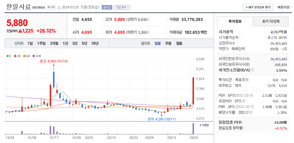Viewport: 294px width, 143px height.
Task: Click the 실시간 badge
Action: (107, 7)
